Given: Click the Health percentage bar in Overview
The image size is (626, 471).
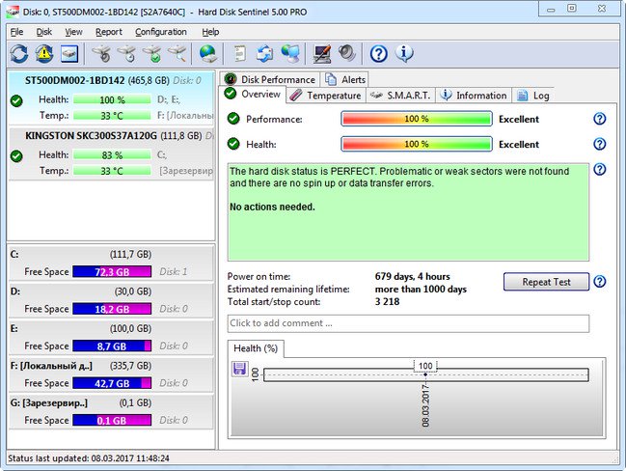Looking at the screenshot, I should pyautogui.click(x=416, y=144).
